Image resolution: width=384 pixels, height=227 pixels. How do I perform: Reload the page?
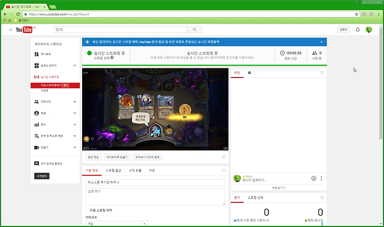[18, 14]
